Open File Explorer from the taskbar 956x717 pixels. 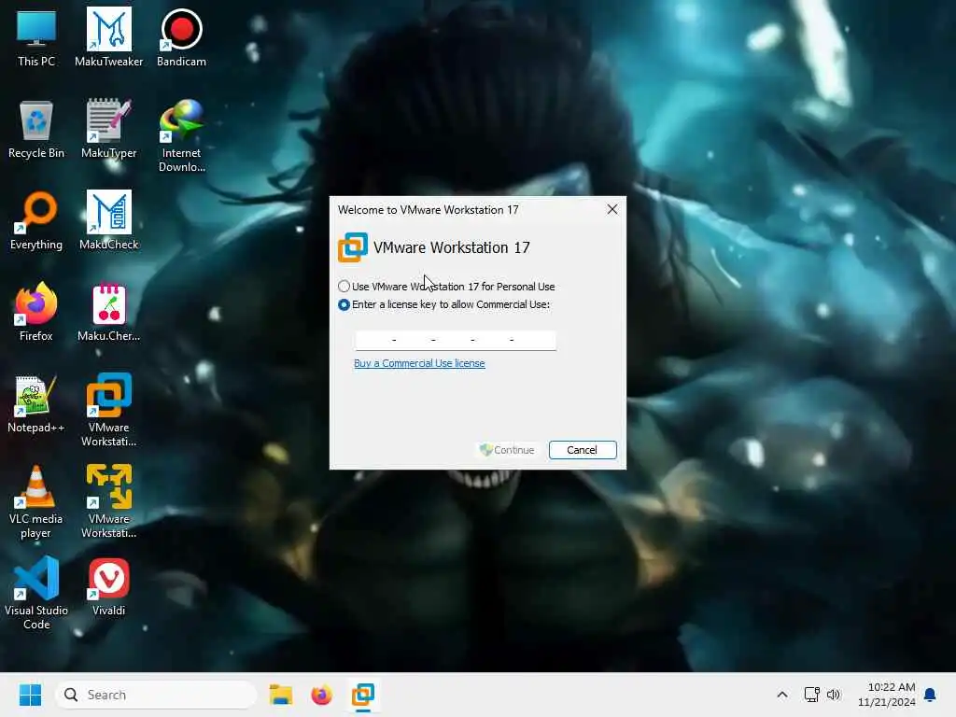[281, 695]
